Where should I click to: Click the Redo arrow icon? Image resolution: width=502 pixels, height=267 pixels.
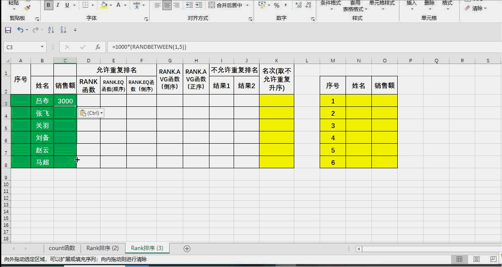click(36, 30)
